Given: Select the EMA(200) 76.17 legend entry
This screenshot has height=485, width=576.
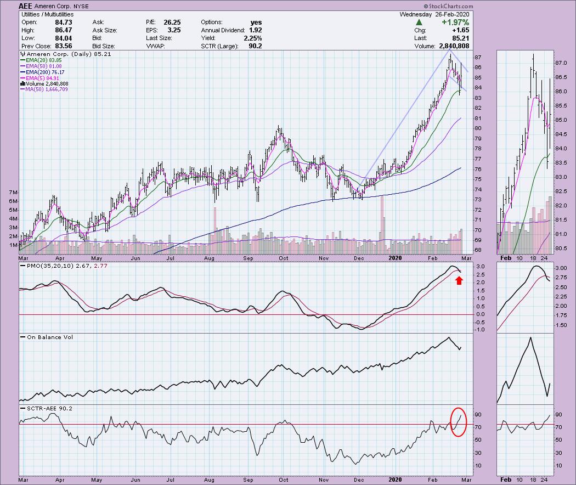Looking at the screenshot, I should pyautogui.click(x=43, y=72).
